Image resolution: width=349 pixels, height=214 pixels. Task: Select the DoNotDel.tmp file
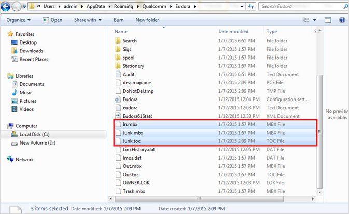click(x=138, y=91)
